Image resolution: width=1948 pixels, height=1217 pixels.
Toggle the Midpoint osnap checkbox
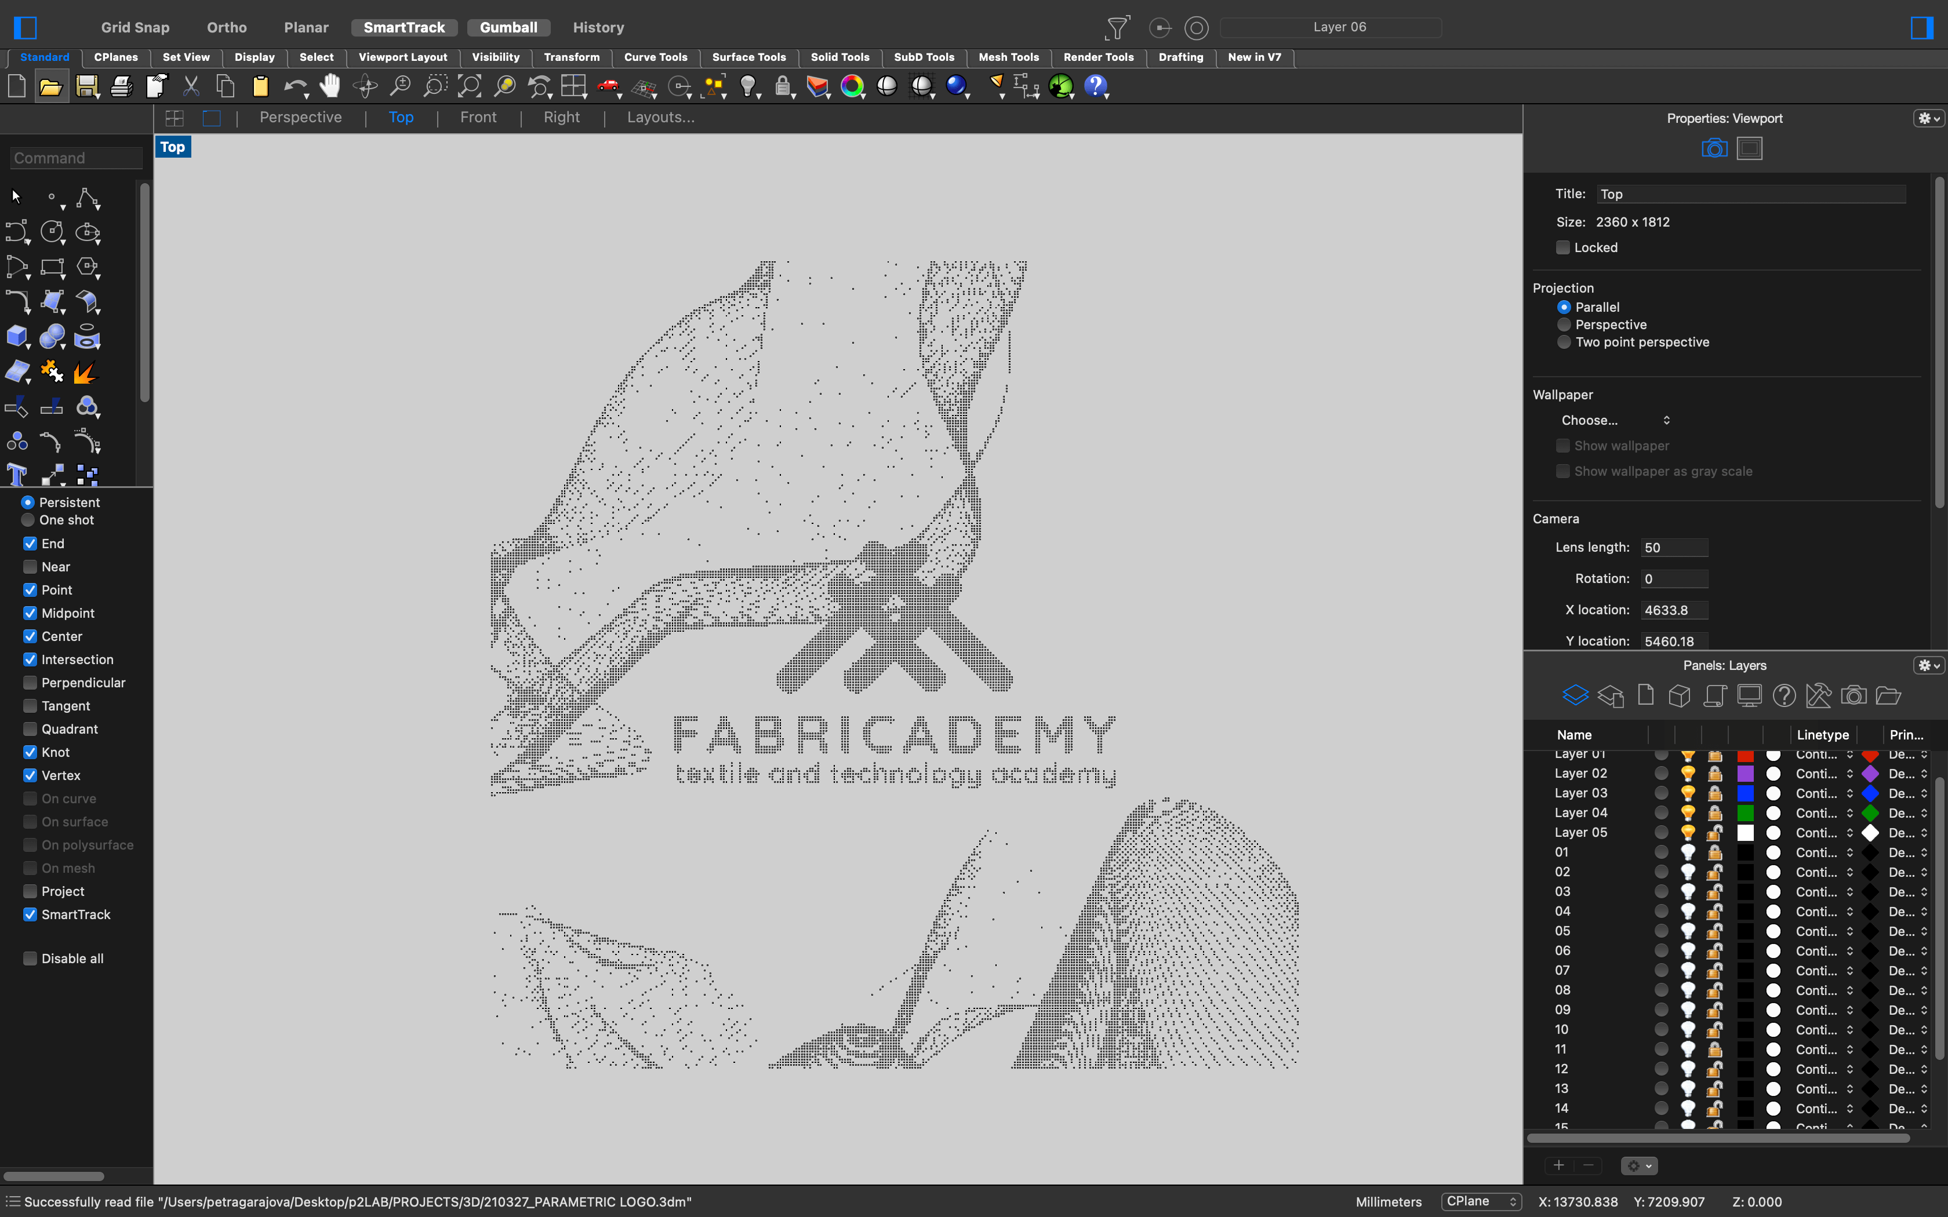pos(30,613)
